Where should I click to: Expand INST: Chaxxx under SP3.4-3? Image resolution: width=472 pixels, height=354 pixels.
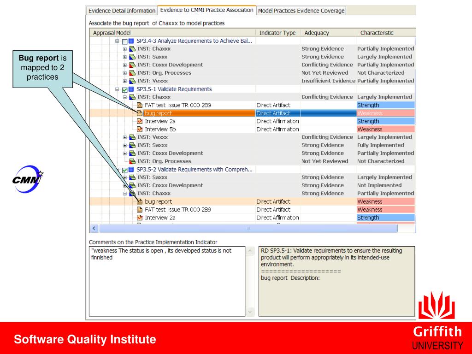[124, 49]
